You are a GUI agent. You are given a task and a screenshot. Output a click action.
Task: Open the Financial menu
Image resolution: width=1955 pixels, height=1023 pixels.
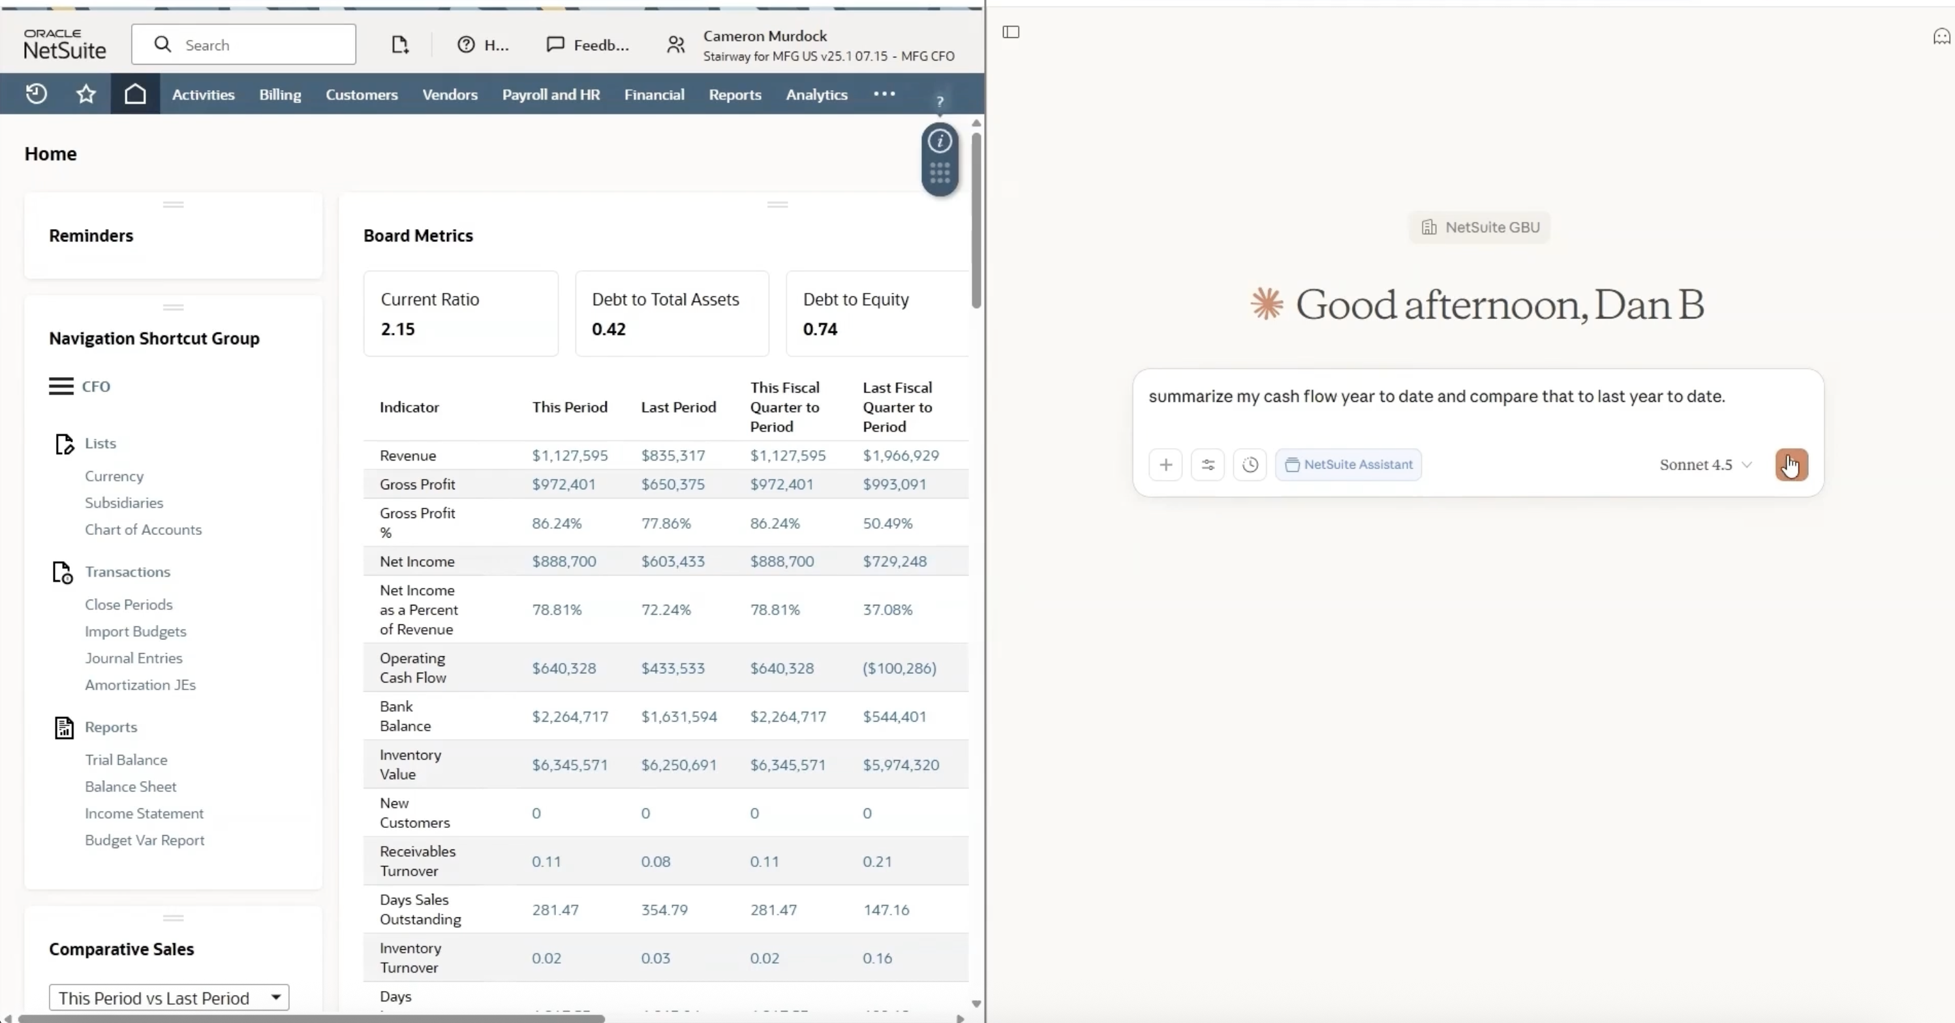click(654, 95)
